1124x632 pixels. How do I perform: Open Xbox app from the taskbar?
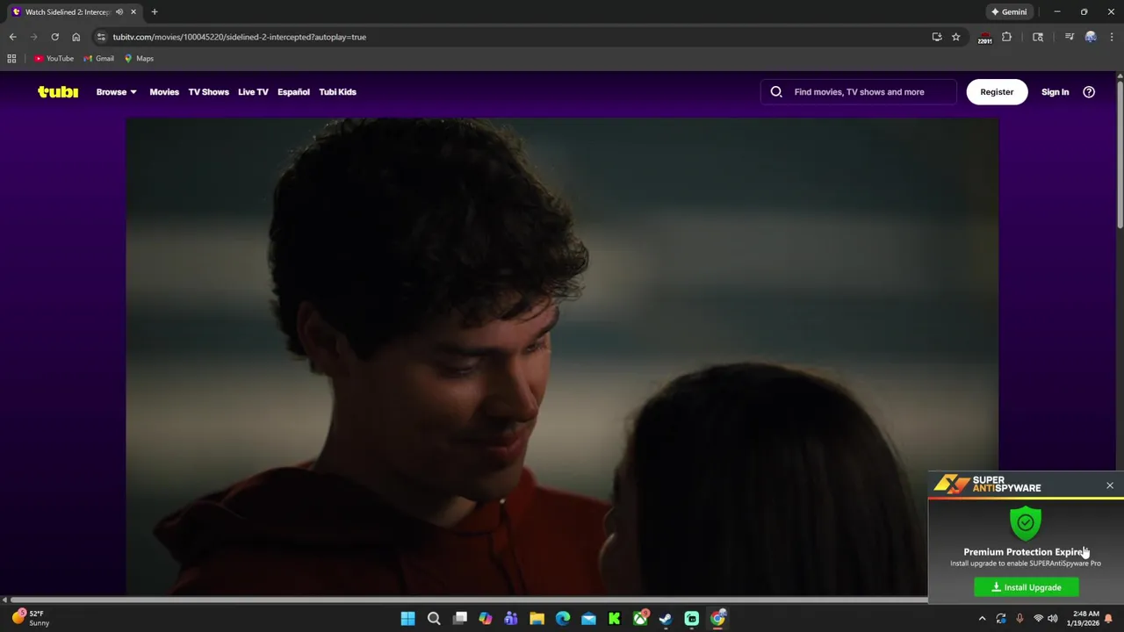[640, 619]
